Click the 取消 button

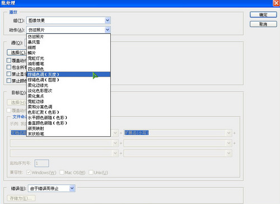pyautogui.click(x=263, y=24)
